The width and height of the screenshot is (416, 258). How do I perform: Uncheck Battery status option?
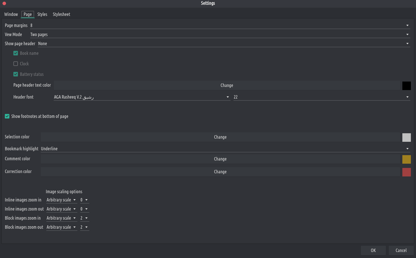(x=16, y=74)
